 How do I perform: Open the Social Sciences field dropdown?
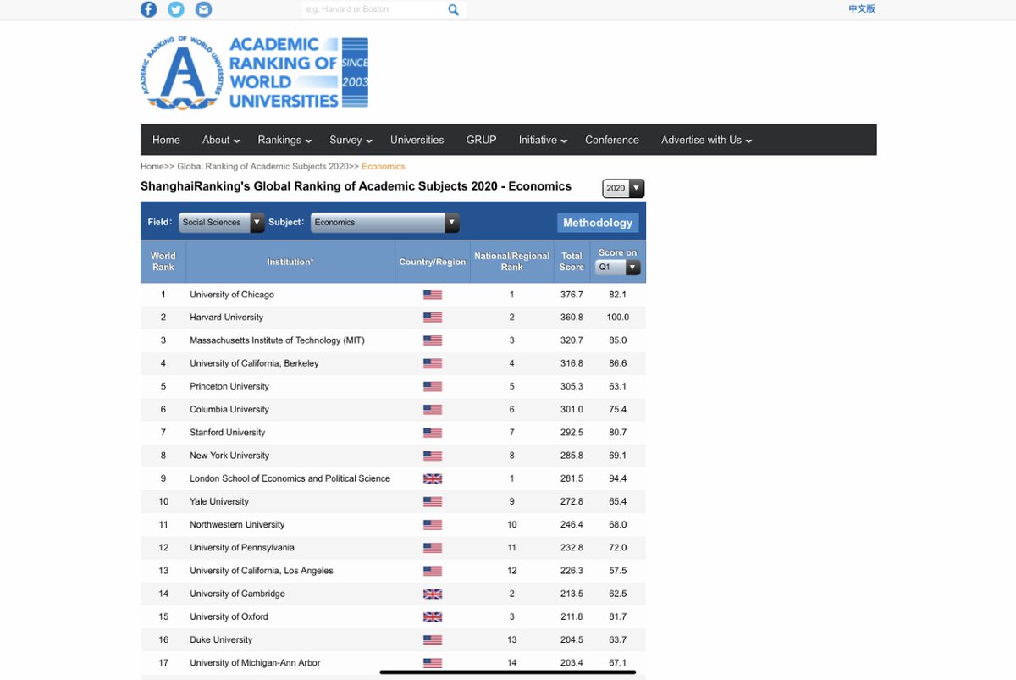click(x=222, y=223)
